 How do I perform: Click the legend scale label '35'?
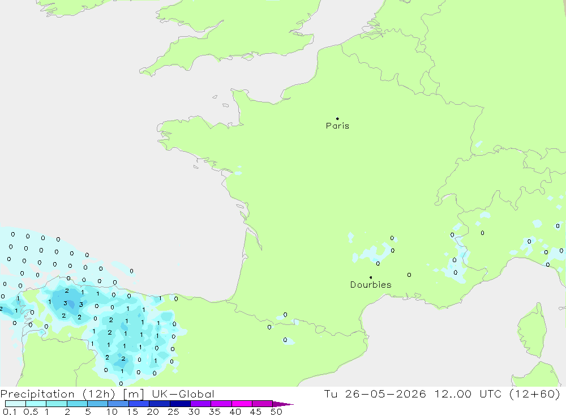point(215,412)
